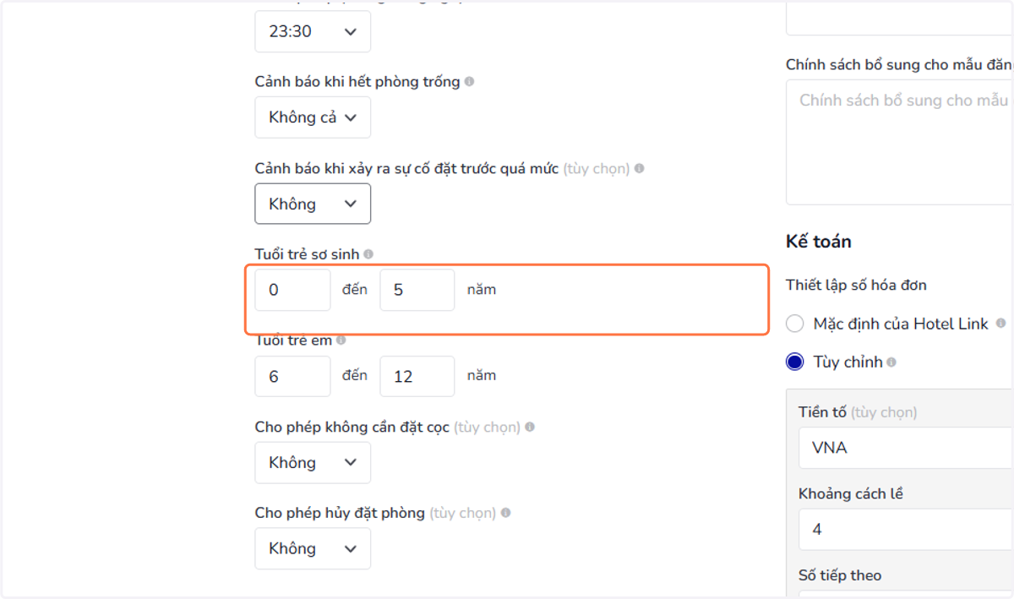Click the 'Kế toán' section heading
The image size is (1014, 599).
click(x=818, y=242)
